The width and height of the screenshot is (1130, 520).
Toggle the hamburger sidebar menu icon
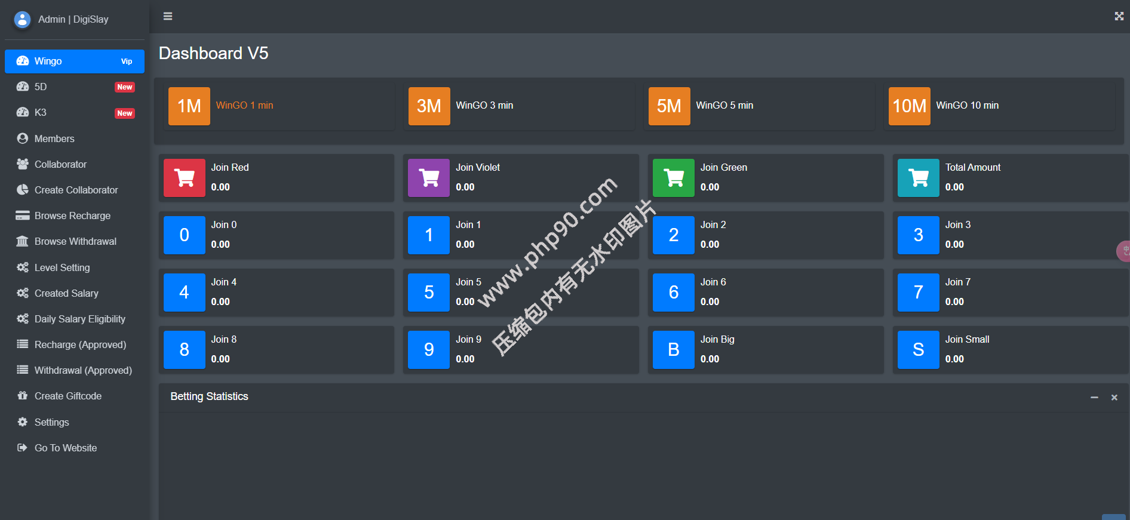(168, 16)
